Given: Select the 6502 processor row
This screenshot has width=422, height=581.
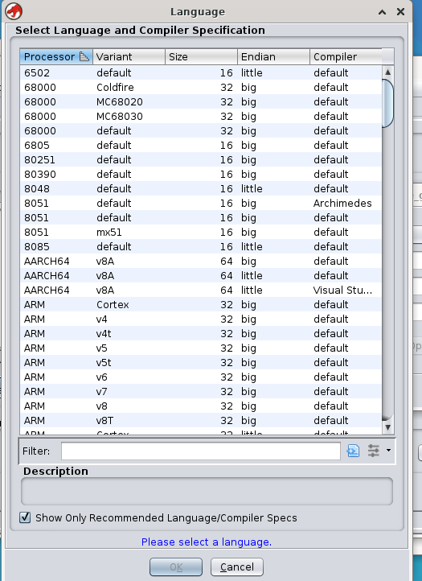Looking at the screenshot, I should (x=201, y=72).
